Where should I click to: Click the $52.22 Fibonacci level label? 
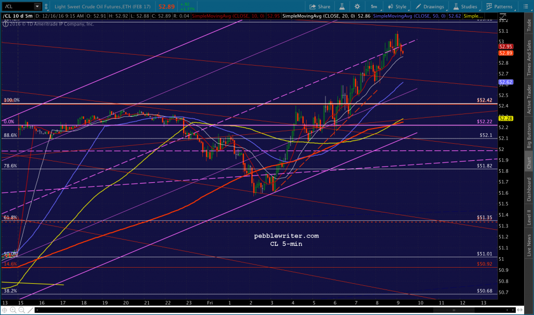(x=484, y=121)
